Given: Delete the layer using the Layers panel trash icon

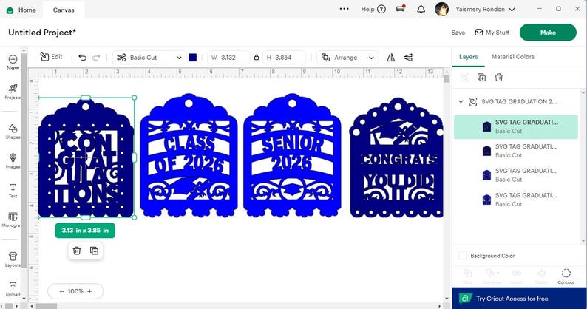Looking at the screenshot, I should (498, 78).
